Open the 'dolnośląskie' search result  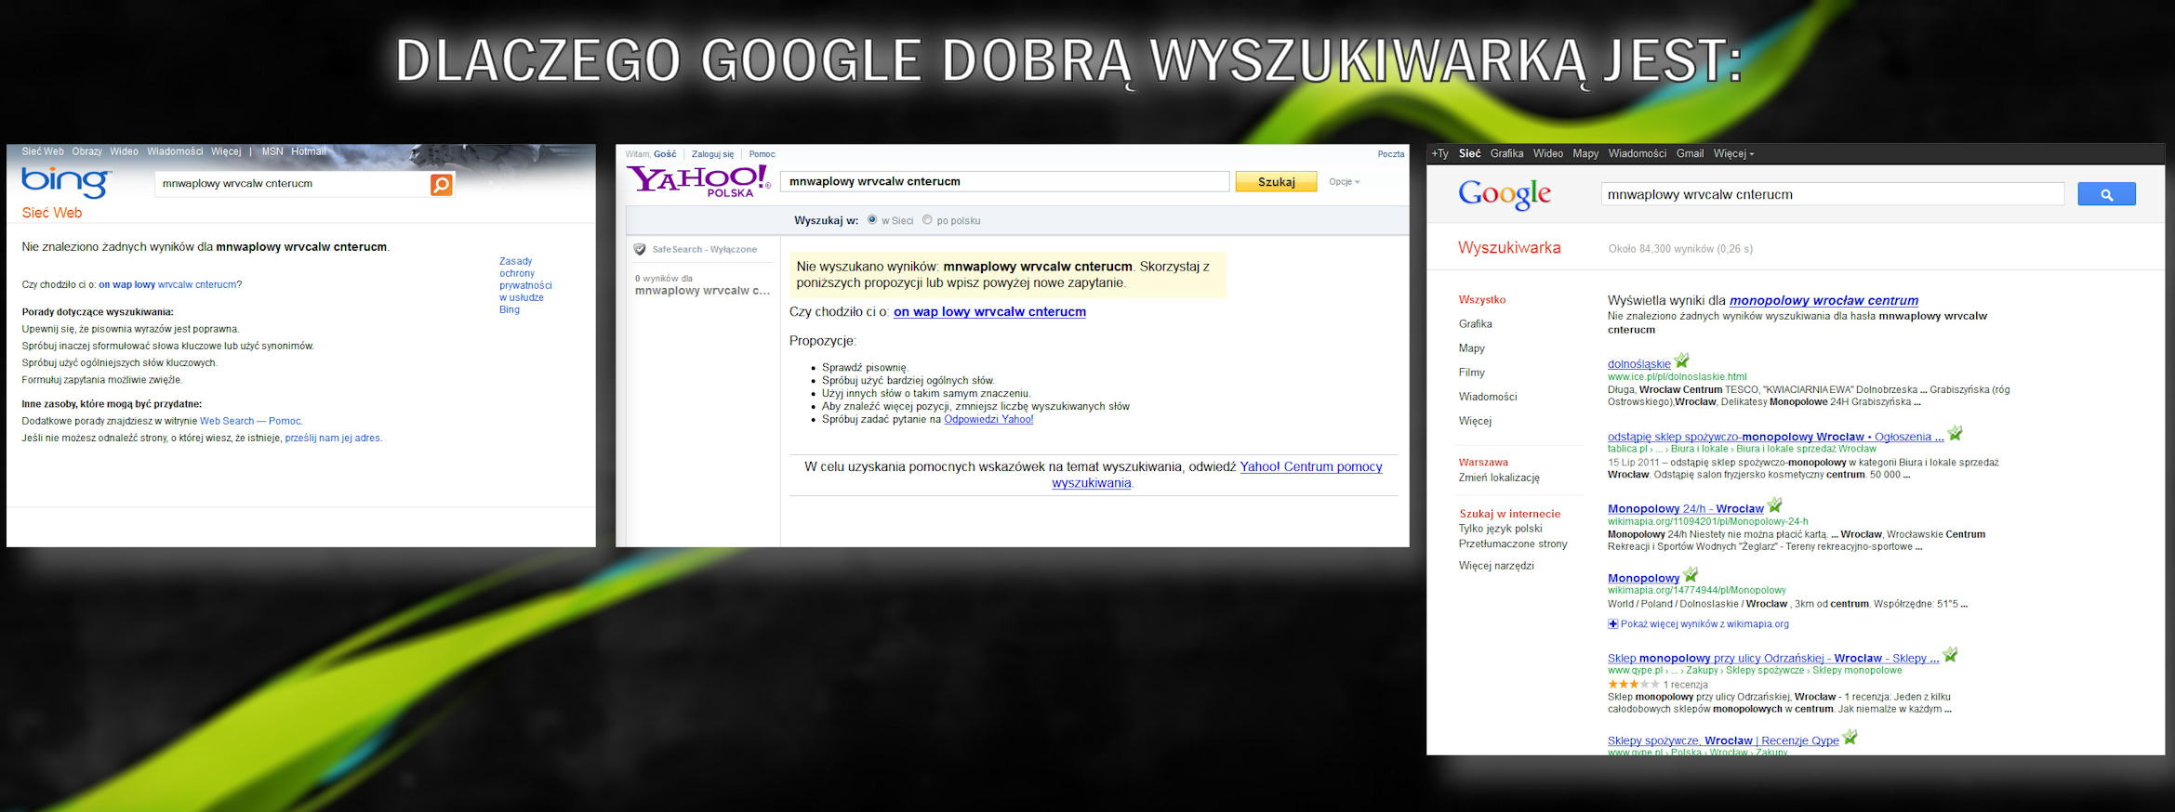point(1638,364)
